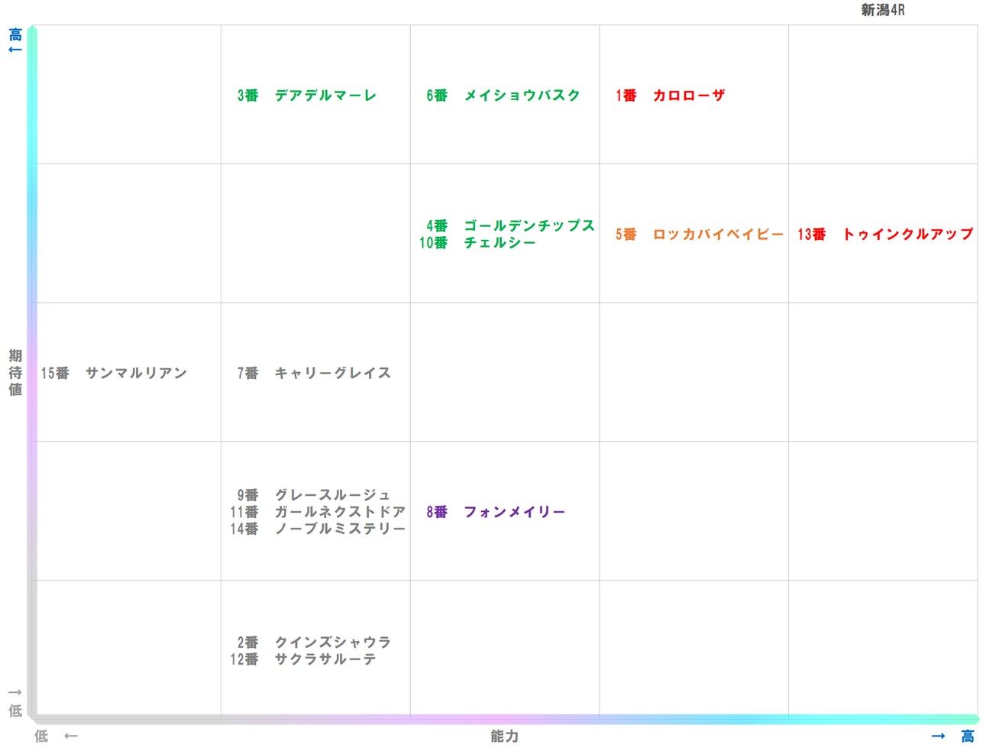Click the purple 8番 フォンメイリー entry
This screenshot has width=986, height=751.
(x=495, y=512)
